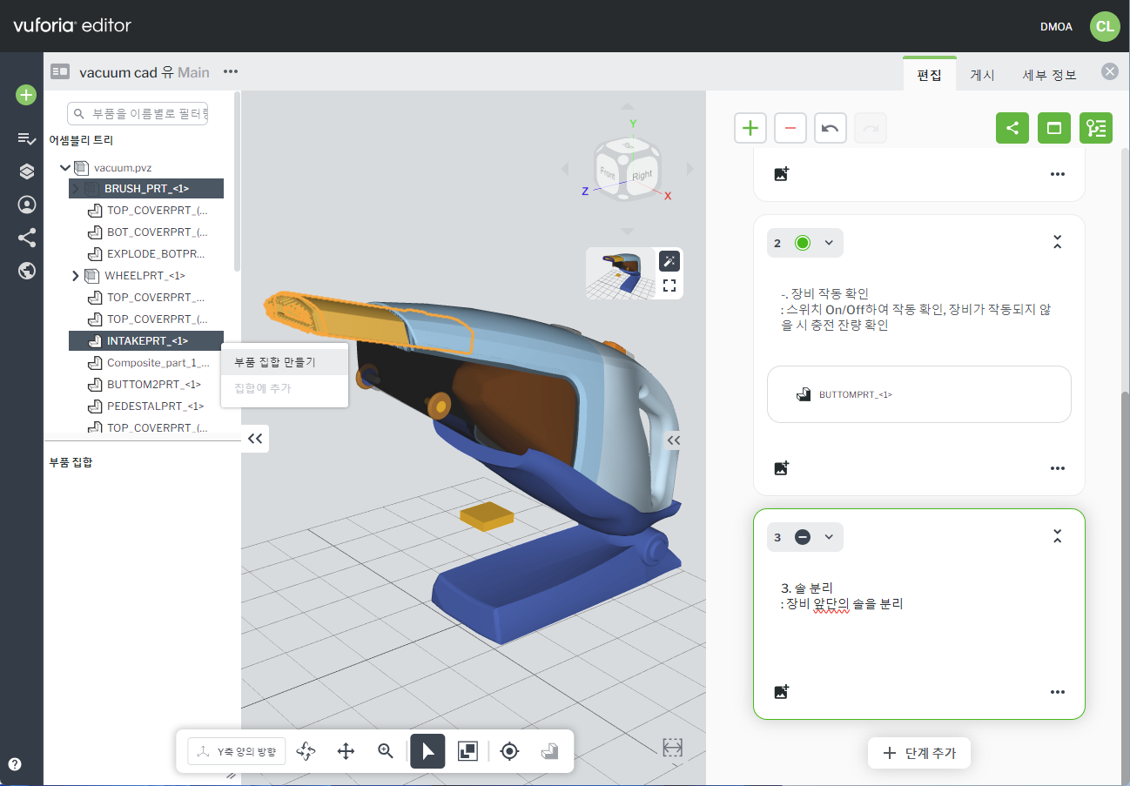Click the green share button
1130x786 pixels.
tap(1012, 128)
